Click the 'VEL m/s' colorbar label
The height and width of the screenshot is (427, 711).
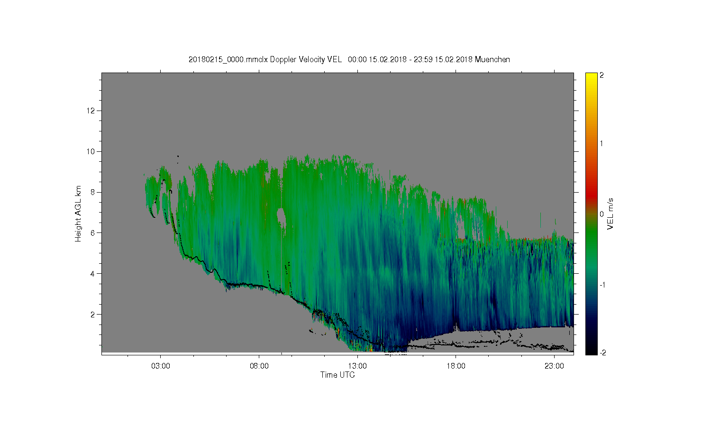pos(611,213)
